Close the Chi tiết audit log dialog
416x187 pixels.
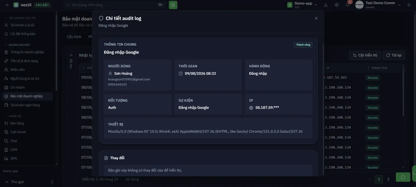[x=316, y=18]
